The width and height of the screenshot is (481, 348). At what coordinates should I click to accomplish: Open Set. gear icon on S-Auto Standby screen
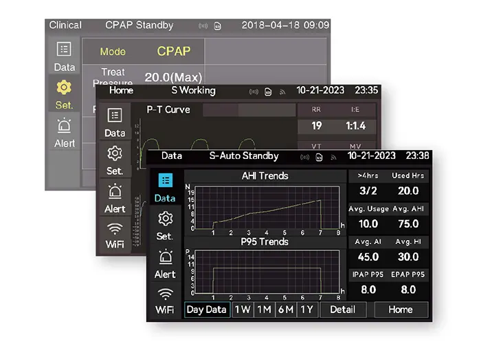pos(165,225)
